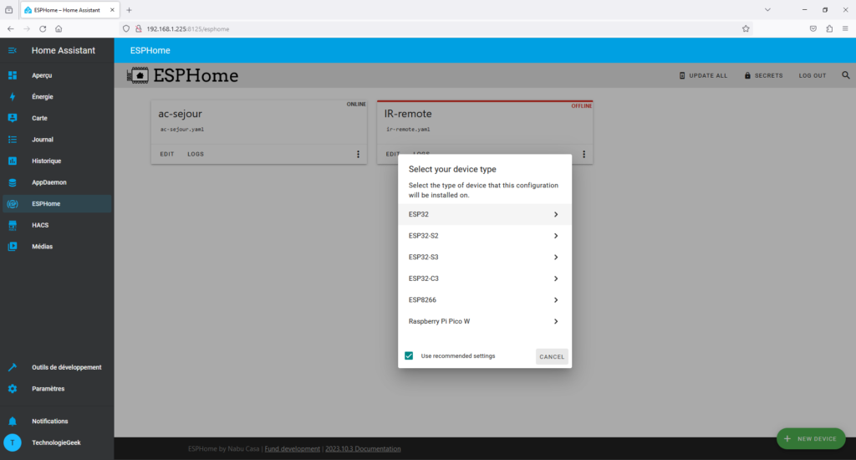The width and height of the screenshot is (856, 460).
Task: Open the Fund development link
Action: pyautogui.click(x=292, y=448)
